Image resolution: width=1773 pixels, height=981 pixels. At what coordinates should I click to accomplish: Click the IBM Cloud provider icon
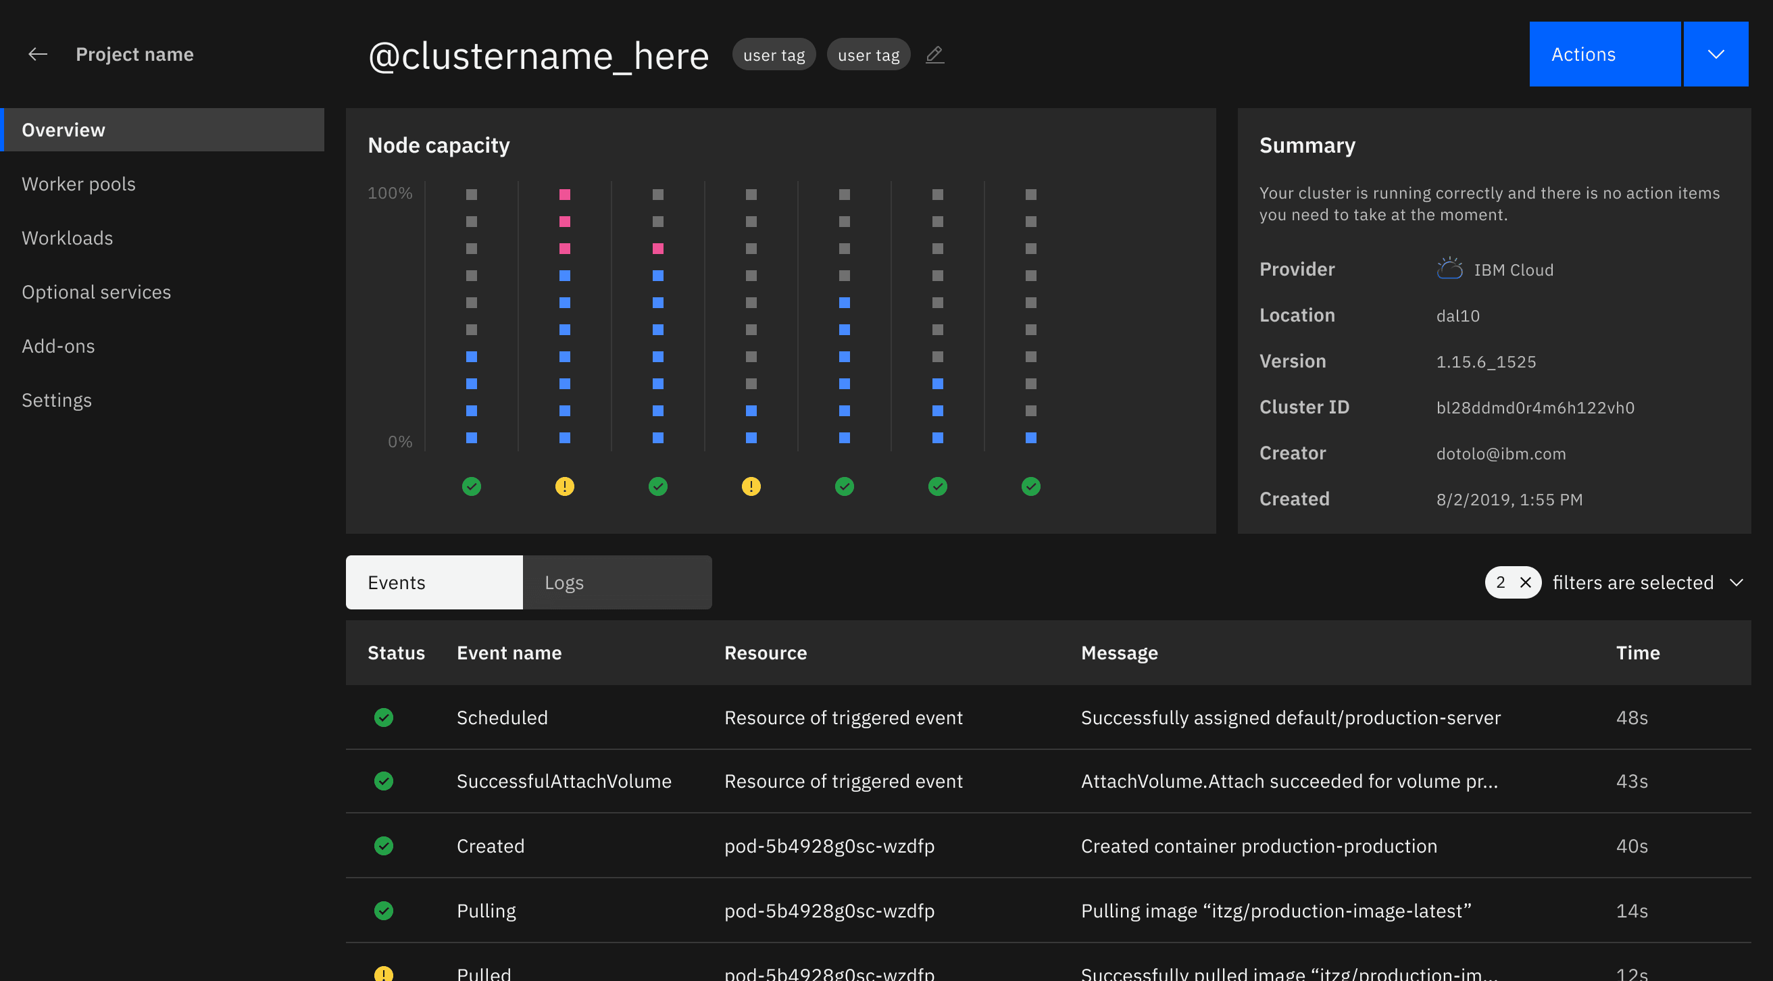[x=1449, y=268]
